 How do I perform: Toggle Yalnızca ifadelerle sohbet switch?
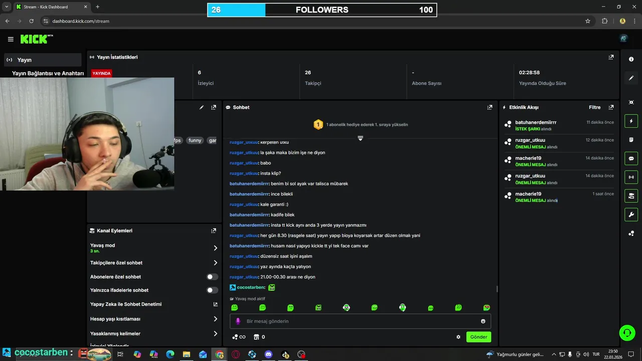coord(212,290)
